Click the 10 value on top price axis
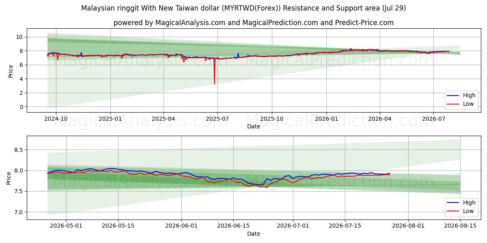The height and width of the screenshot is (243, 487). point(19,37)
